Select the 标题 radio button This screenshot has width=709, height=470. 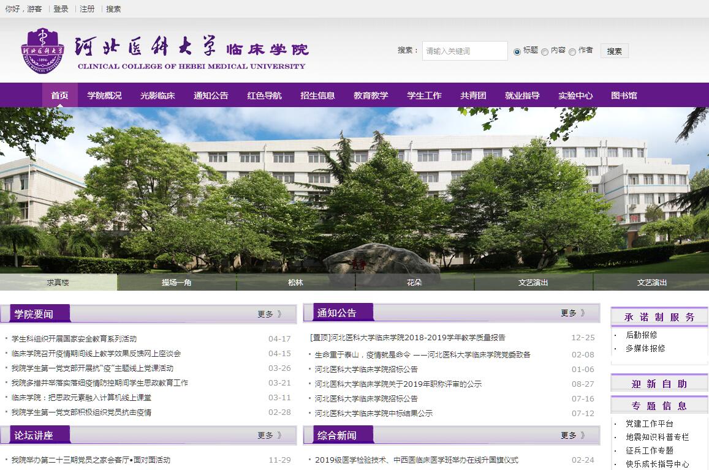point(517,52)
